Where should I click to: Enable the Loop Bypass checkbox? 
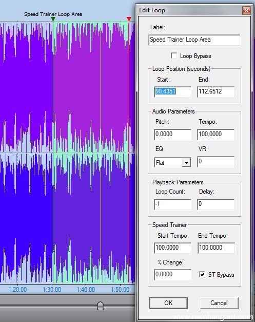pos(174,55)
